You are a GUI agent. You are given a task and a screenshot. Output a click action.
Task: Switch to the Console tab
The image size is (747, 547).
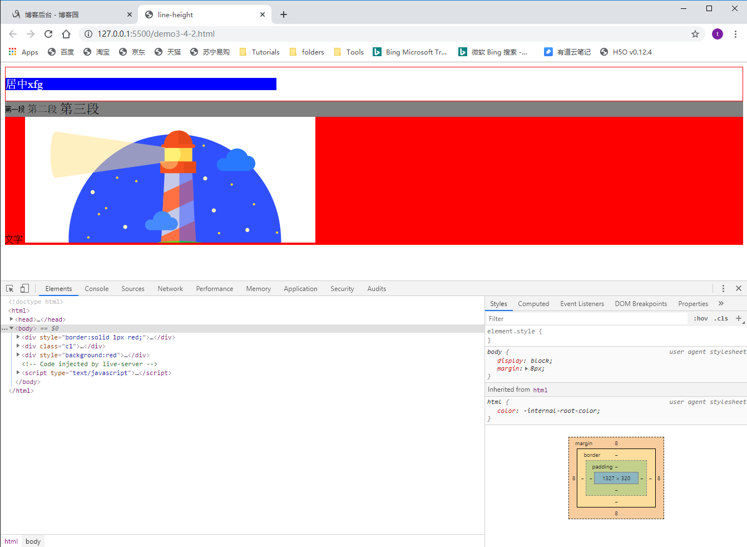[x=97, y=289]
